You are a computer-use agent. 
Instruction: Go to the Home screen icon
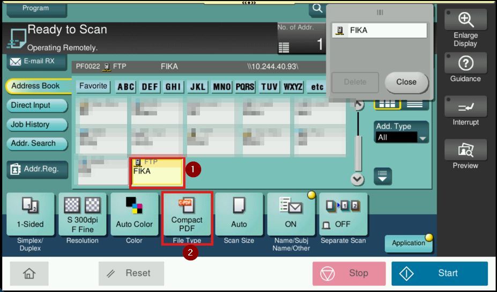pyautogui.click(x=29, y=273)
